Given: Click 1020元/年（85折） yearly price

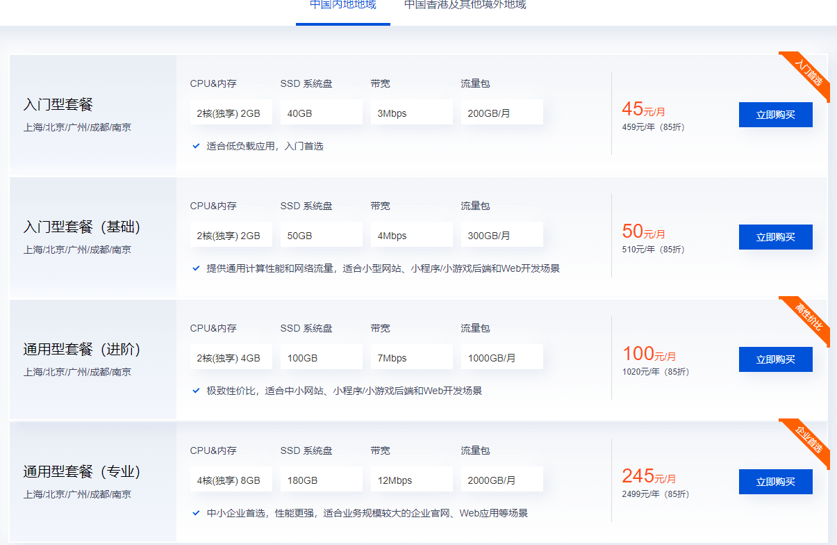Looking at the screenshot, I should pyautogui.click(x=656, y=372).
